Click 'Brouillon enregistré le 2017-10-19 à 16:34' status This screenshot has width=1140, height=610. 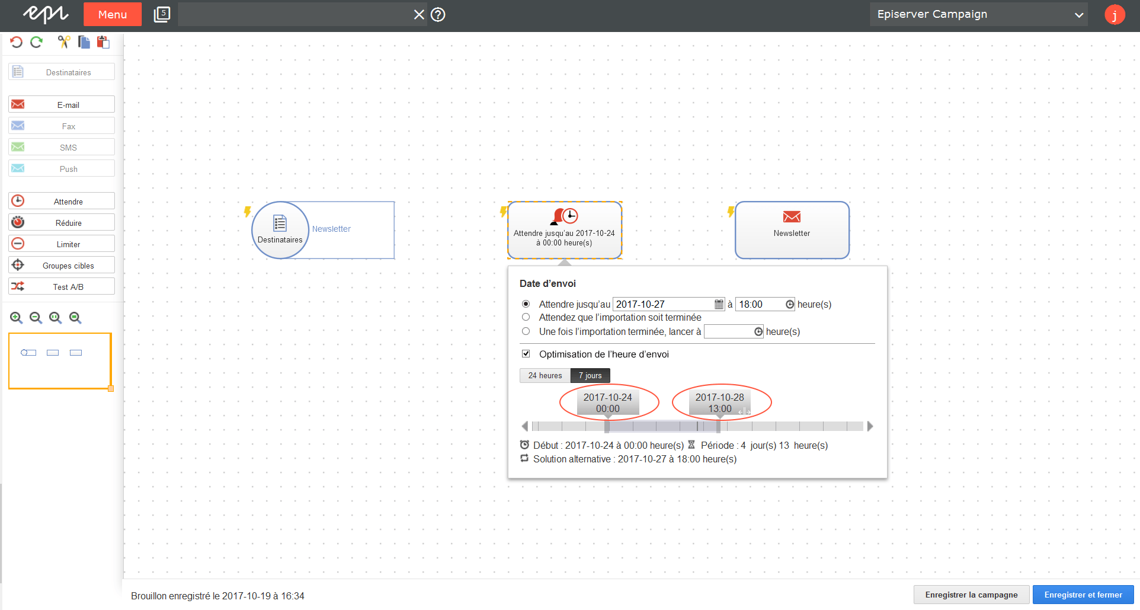[217, 596]
